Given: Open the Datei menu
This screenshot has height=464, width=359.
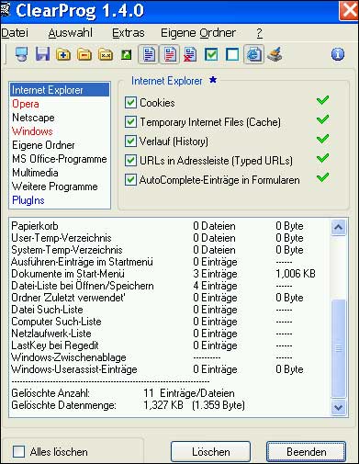Looking at the screenshot, I should coord(15,33).
